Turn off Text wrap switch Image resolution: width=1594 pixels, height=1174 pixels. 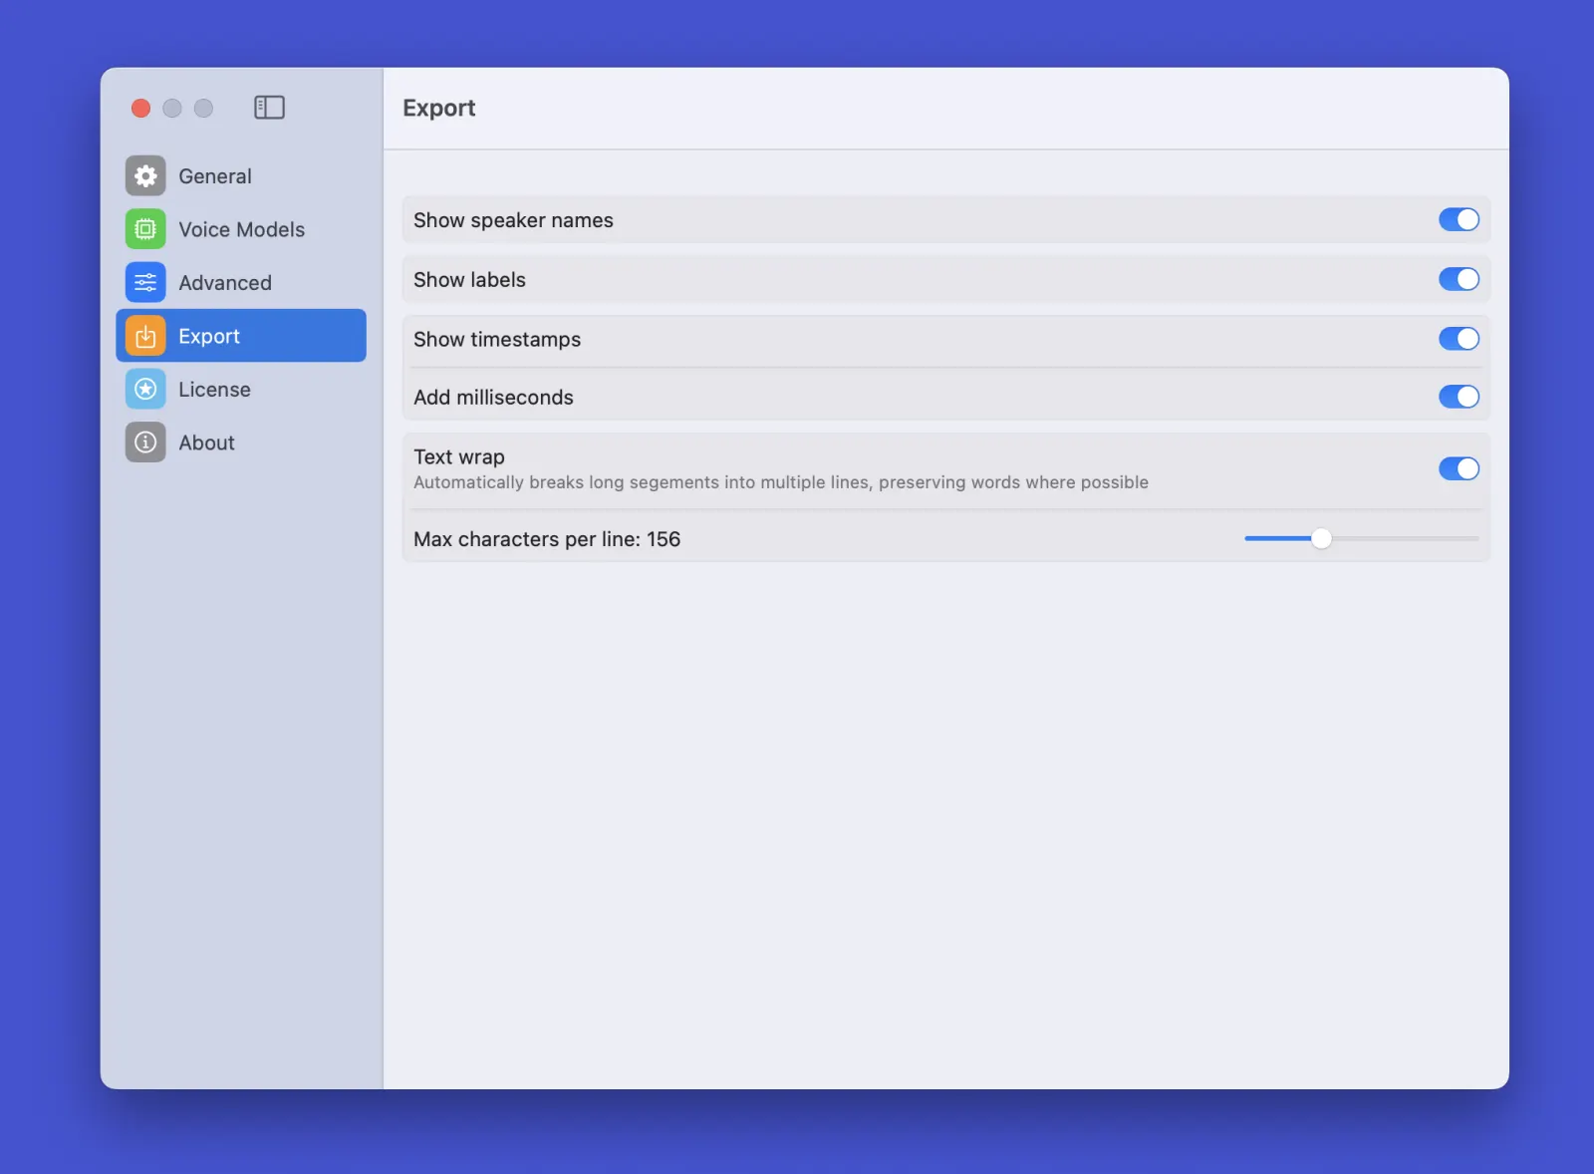pyautogui.click(x=1459, y=468)
